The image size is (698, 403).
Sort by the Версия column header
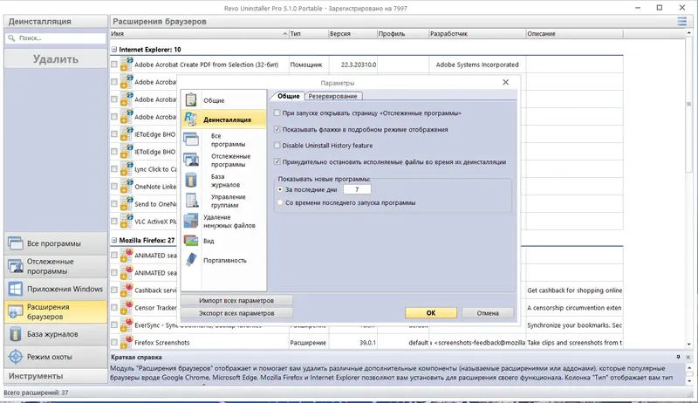pyautogui.click(x=352, y=34)
